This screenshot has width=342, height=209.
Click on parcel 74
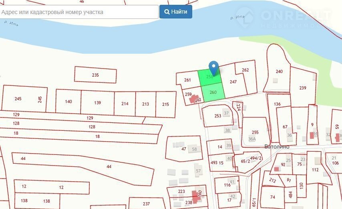tap(273, 197)
